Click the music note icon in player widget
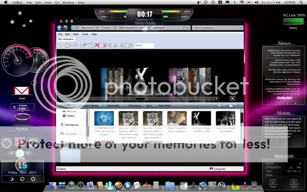The width and height of the screenshot is (307, 192). point(20,142)
